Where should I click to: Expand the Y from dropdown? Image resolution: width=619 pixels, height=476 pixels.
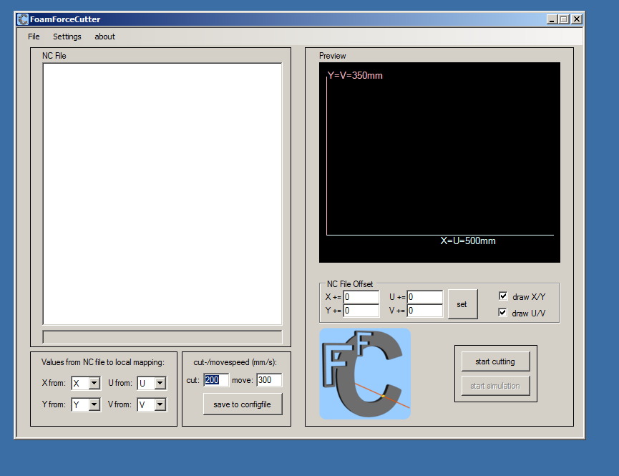click(x=94, y=404)
